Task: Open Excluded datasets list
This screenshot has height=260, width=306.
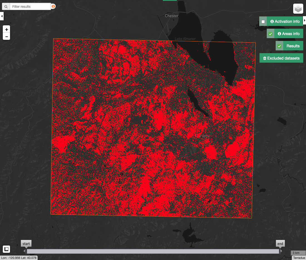Action: (281, 58)
